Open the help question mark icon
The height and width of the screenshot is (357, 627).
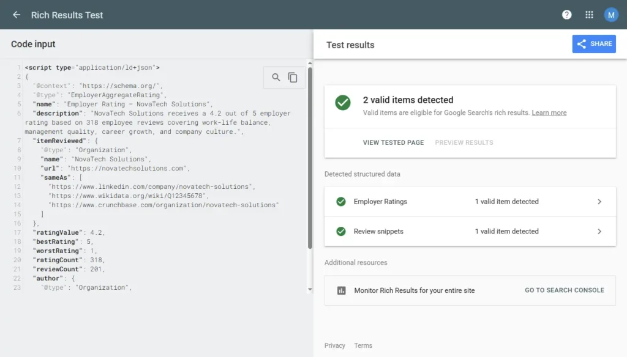[x=566, y=15]
